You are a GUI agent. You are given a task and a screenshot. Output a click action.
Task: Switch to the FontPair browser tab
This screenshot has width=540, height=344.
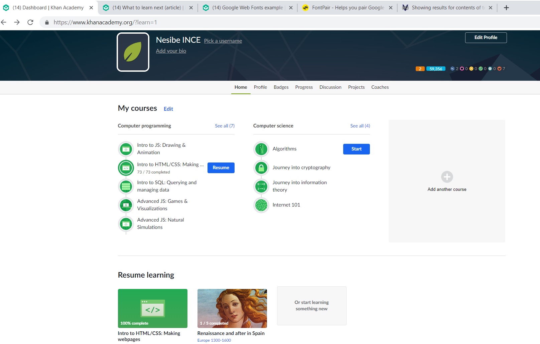click(x=348, y=8)
